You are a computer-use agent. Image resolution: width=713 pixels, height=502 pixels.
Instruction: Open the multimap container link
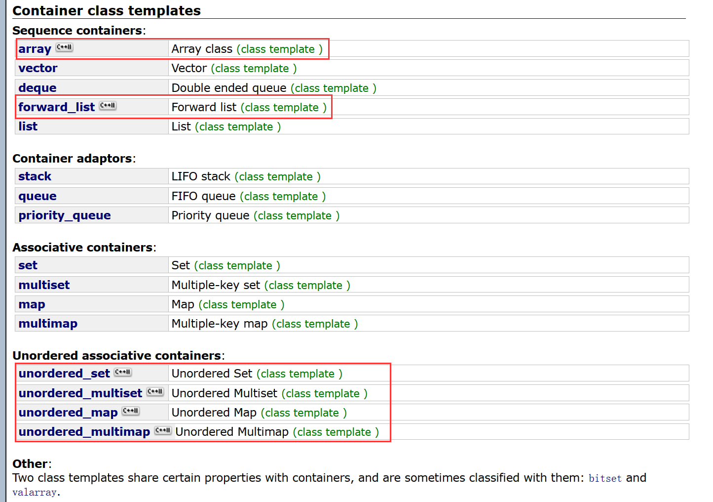48,324
